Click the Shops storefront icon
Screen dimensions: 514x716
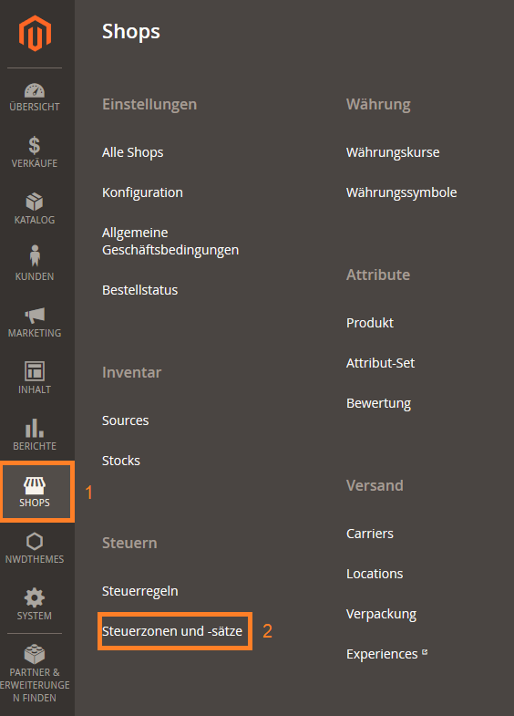35,485
